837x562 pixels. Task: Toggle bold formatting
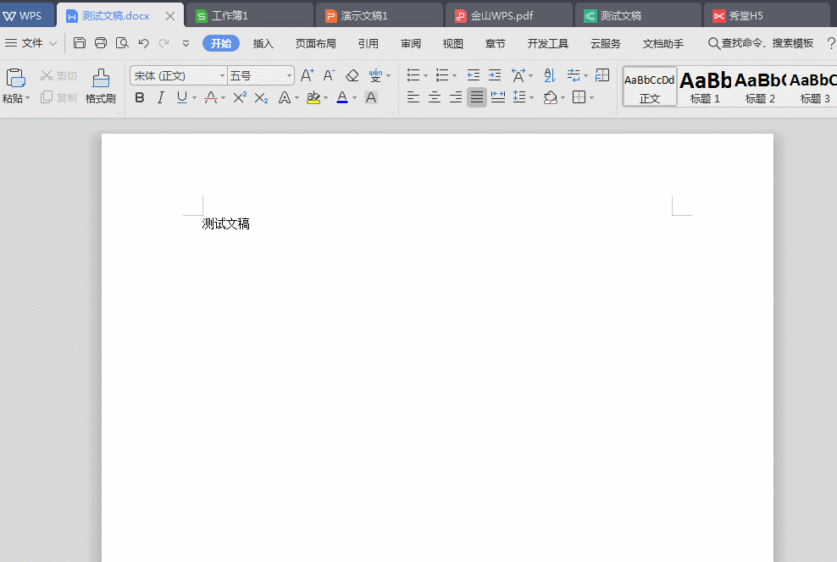pos(140,97)
